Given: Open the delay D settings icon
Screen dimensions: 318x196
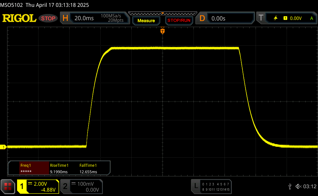Looking at the screenshot, I should tap(202, 18).
